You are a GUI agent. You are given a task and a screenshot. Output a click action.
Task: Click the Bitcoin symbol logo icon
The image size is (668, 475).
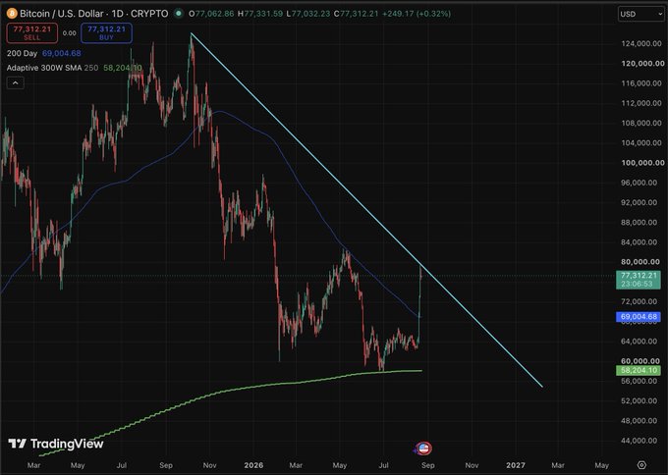point(12,14)
